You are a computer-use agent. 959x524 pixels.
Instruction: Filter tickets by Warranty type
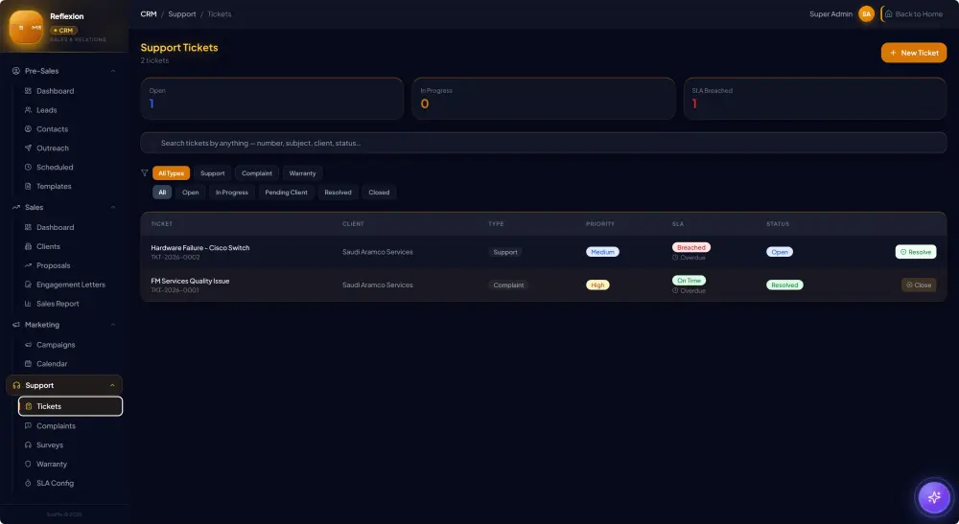point(303,173)
